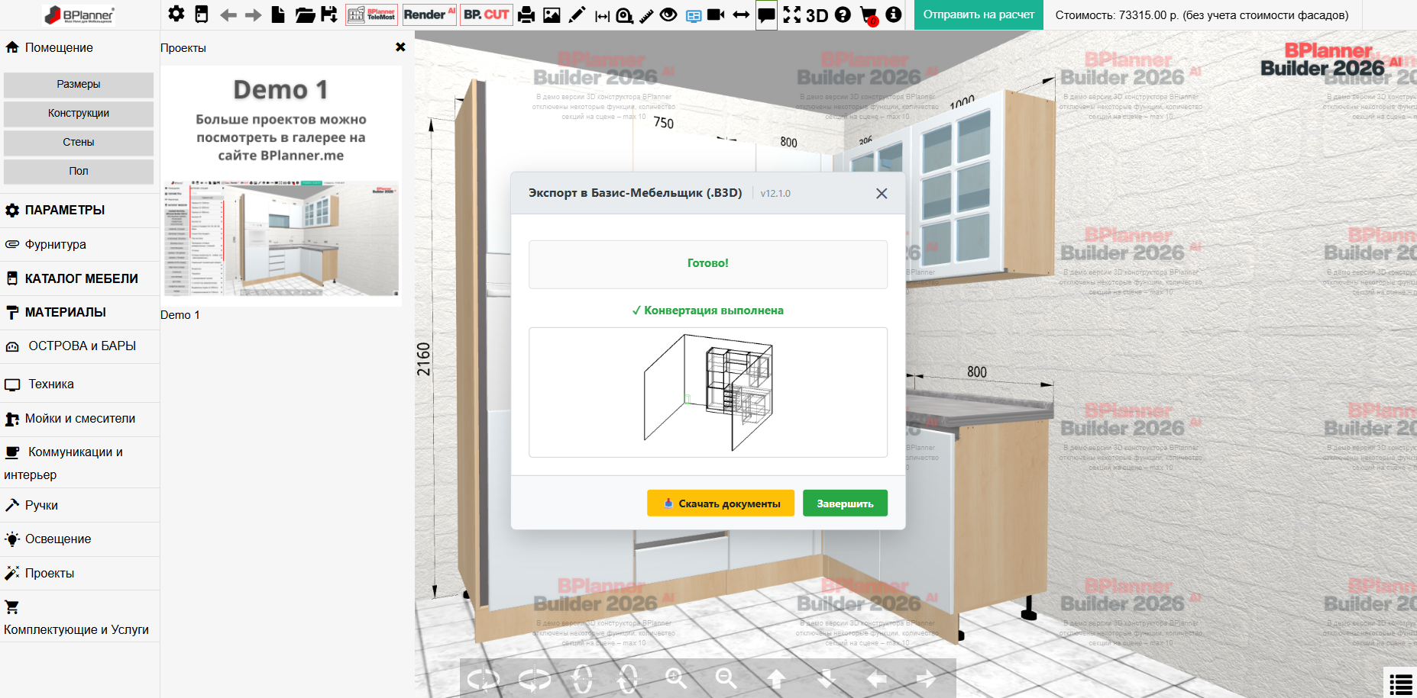Move view down with the down arrow
Image resolution: width=1417 pixels, height=698 pixels.
tap(826, 678)
